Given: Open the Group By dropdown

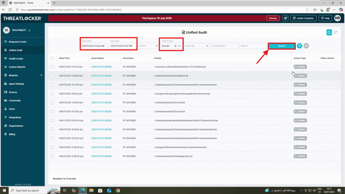Looking at the screenshot, I should (x=196, y=46).
